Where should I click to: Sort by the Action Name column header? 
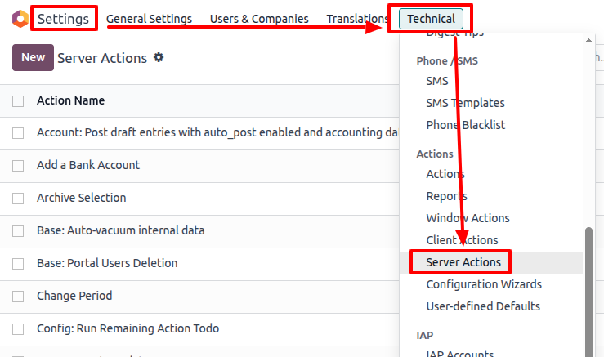click(70, 101)
